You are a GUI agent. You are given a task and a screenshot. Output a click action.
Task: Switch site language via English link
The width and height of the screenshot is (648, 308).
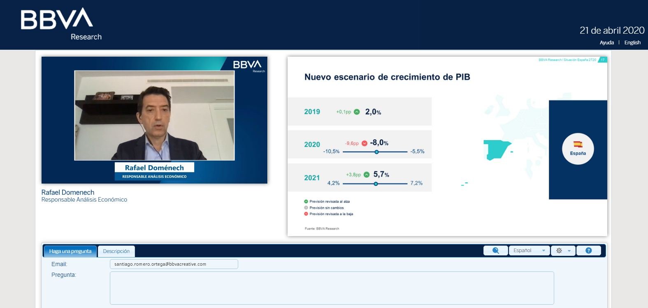point(632,43)
